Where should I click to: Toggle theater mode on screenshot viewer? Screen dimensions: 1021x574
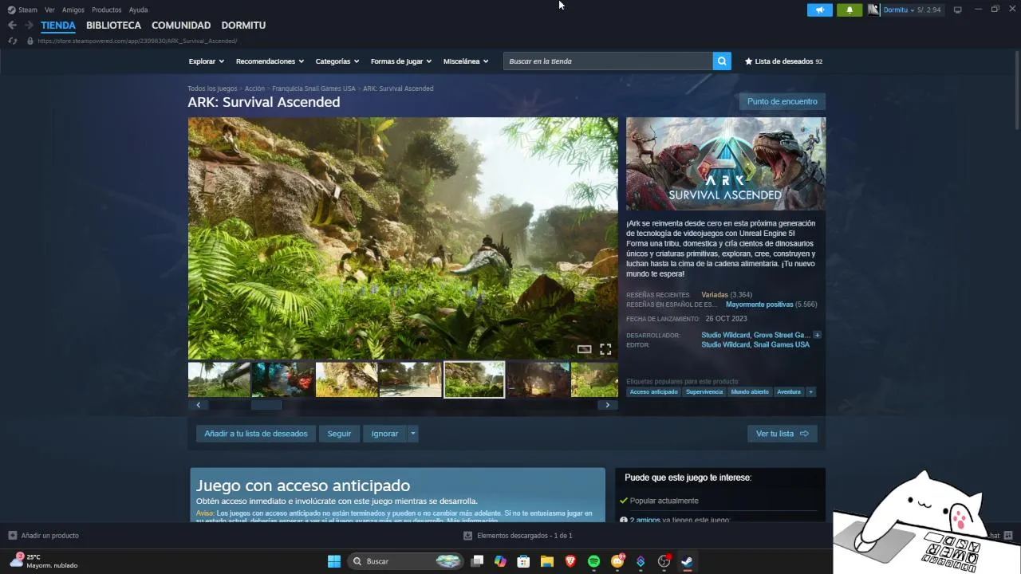point(585,349)
